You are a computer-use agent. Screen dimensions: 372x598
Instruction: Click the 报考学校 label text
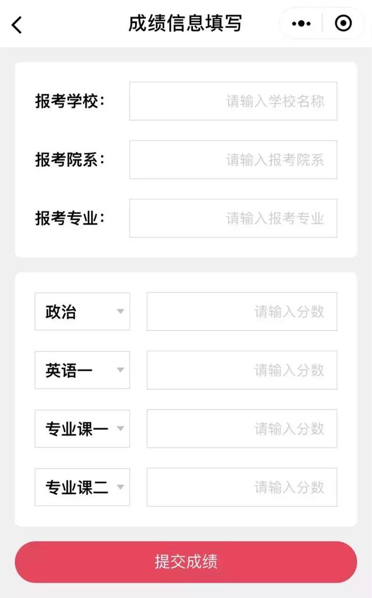click(x=70, y=101)
